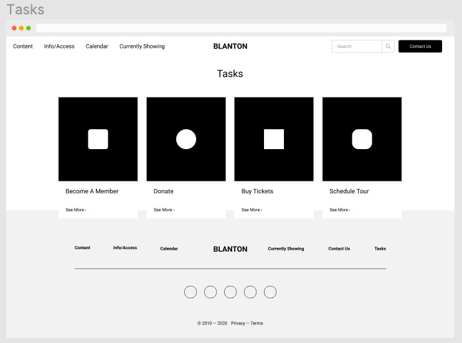Click Currently Showing link in the footer
This screenshot has width=462, height=343.
tap(286, 249)
